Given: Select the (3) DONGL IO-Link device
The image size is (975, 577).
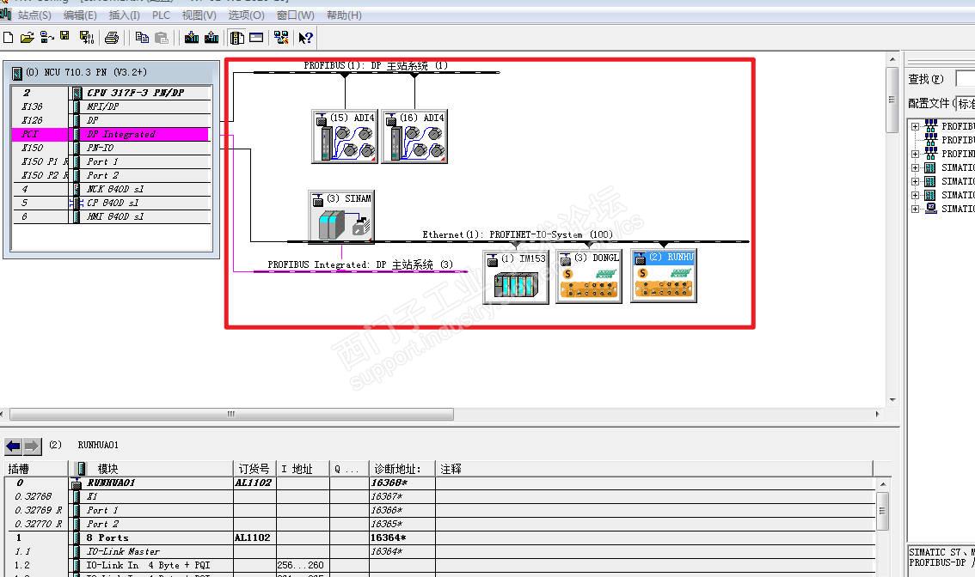Looking at the screenshot, I should pyautogui.click(x=589, y=276).
